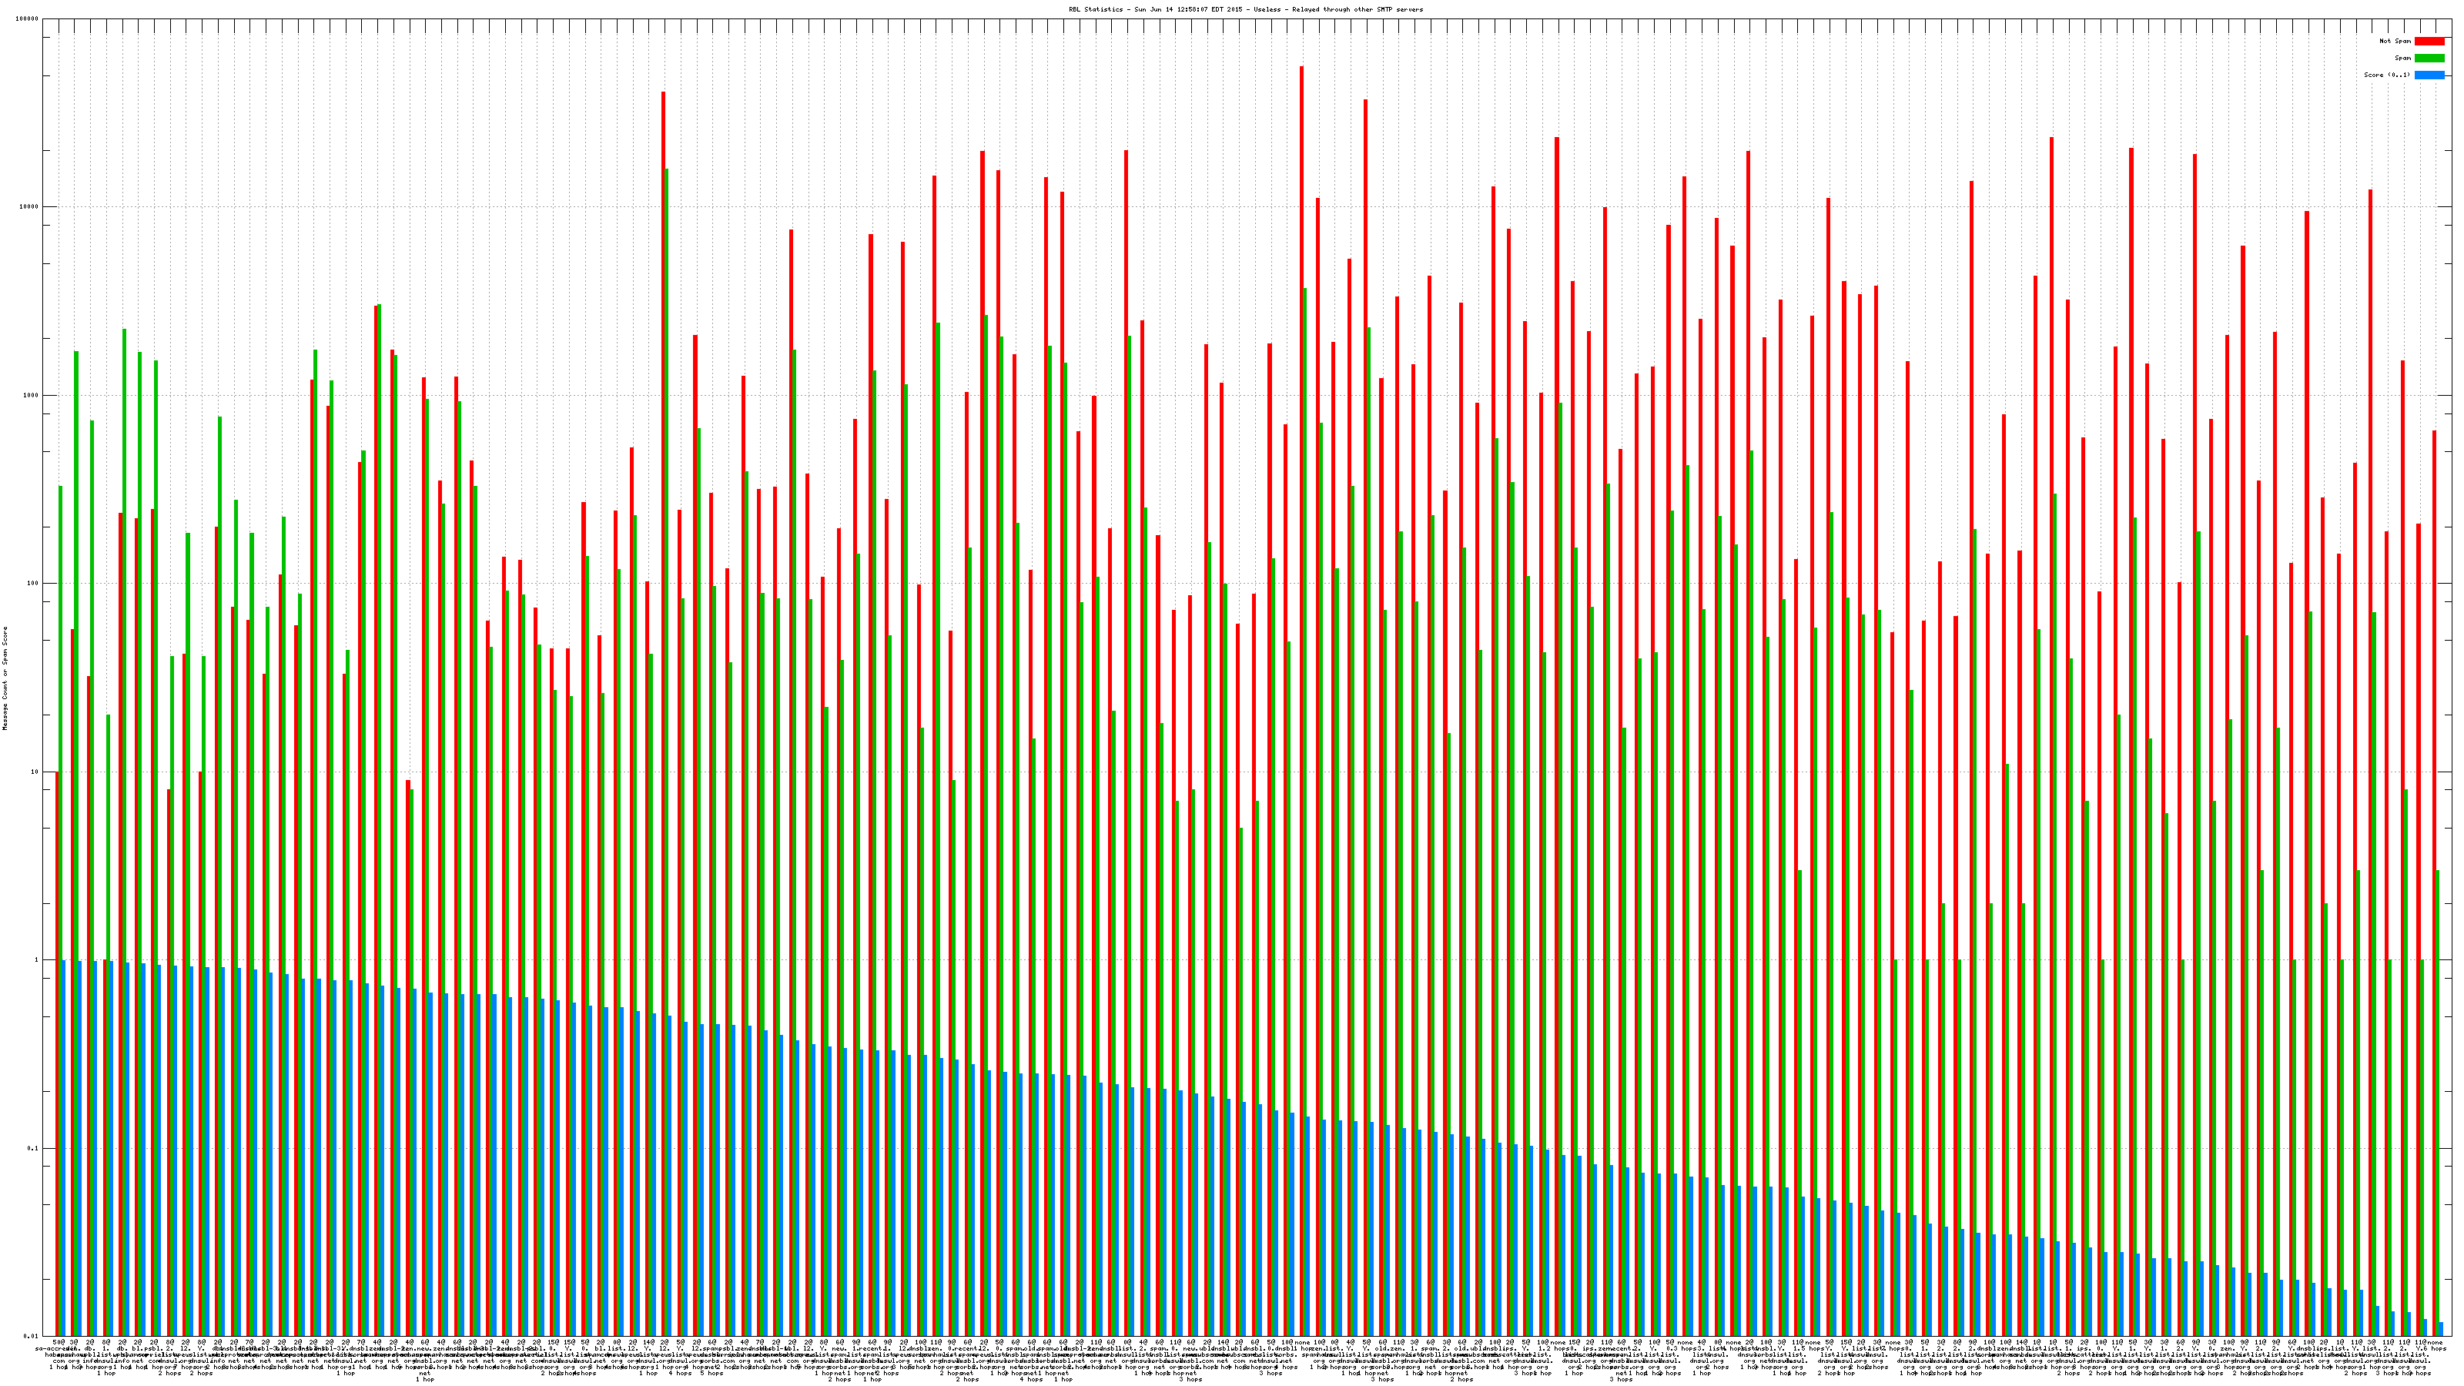This screenshot has height=1386, width=2464.
Task: Click the 100000 y-axis tick label
Action: pos(28,19)
